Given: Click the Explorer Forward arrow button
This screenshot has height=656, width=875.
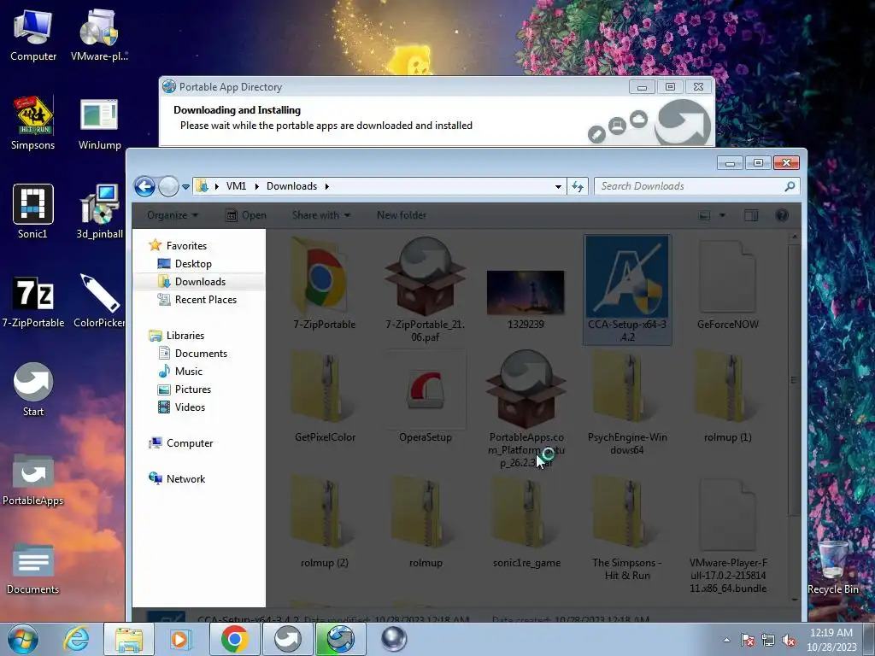Looking at the screenshot, I should [168, 186].
